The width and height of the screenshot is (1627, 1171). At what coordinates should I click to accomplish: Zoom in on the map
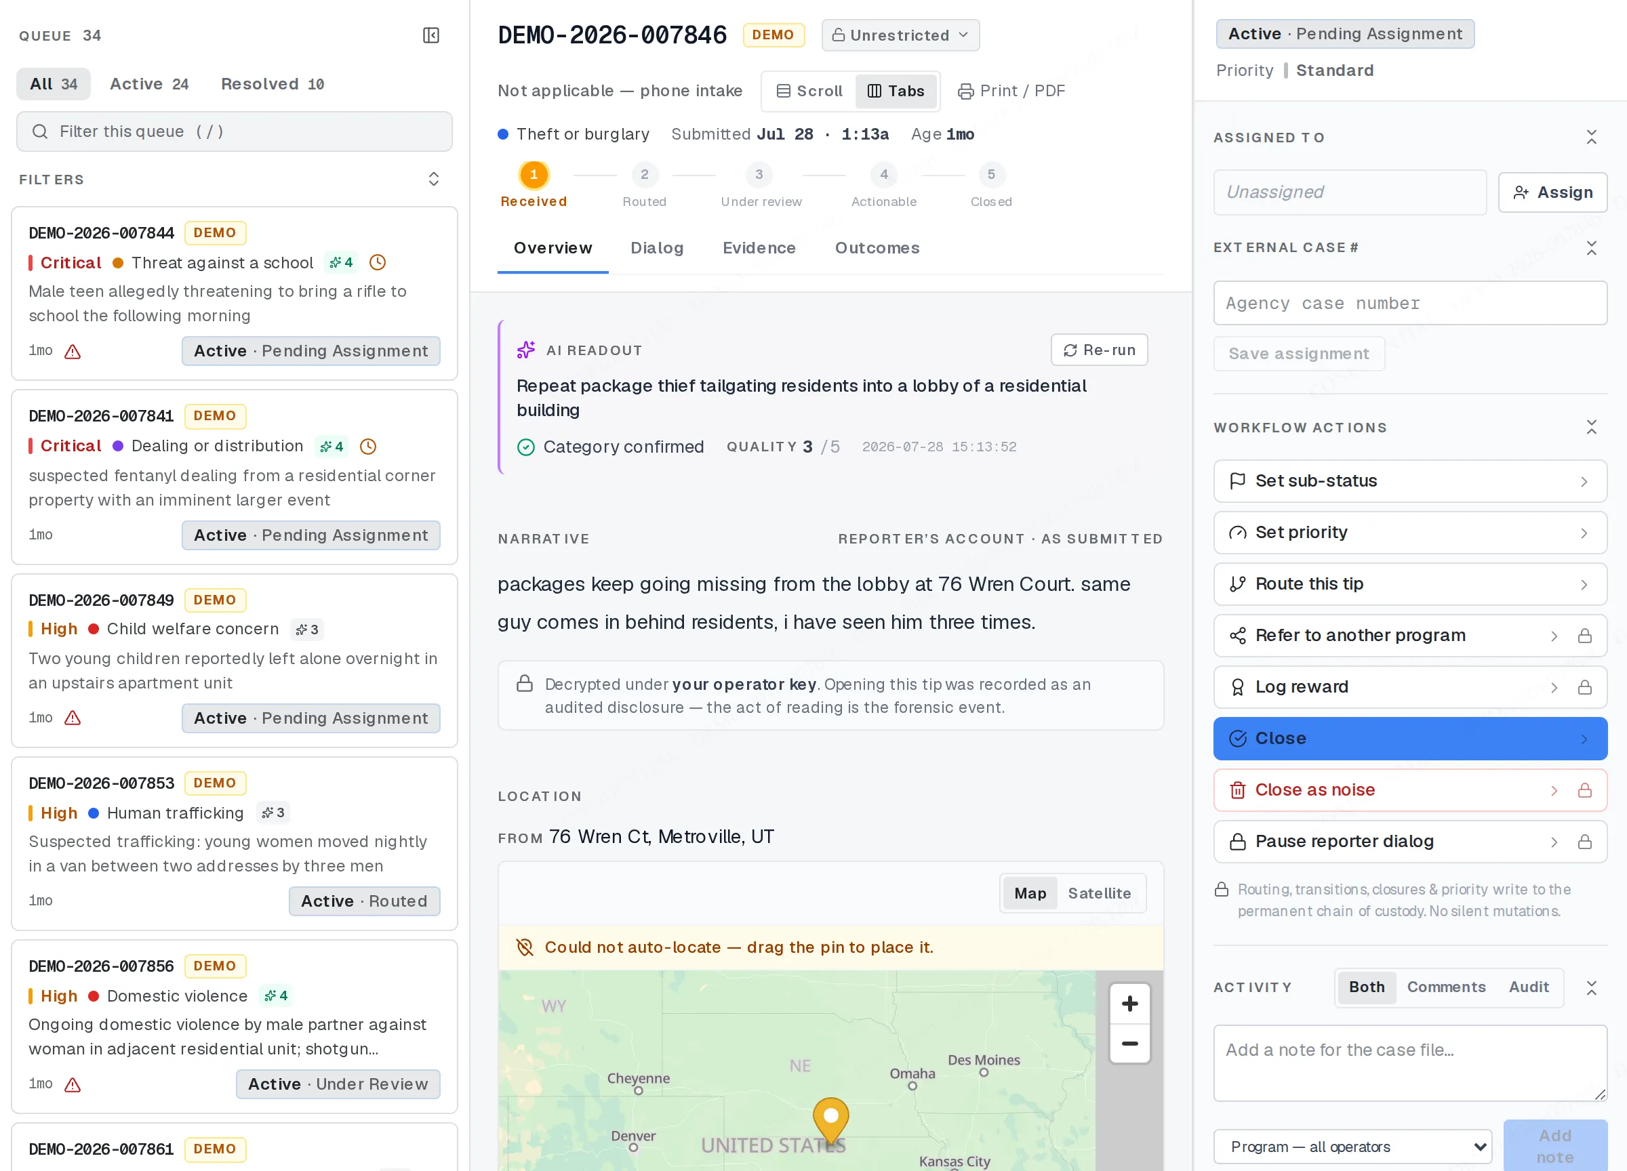1130,1003
